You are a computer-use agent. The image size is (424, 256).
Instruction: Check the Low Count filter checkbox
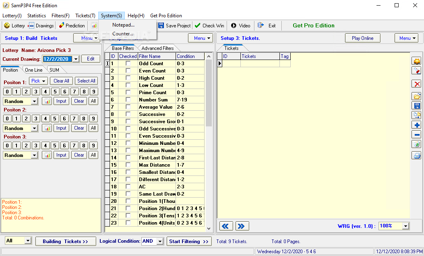[x=128, y=85]
